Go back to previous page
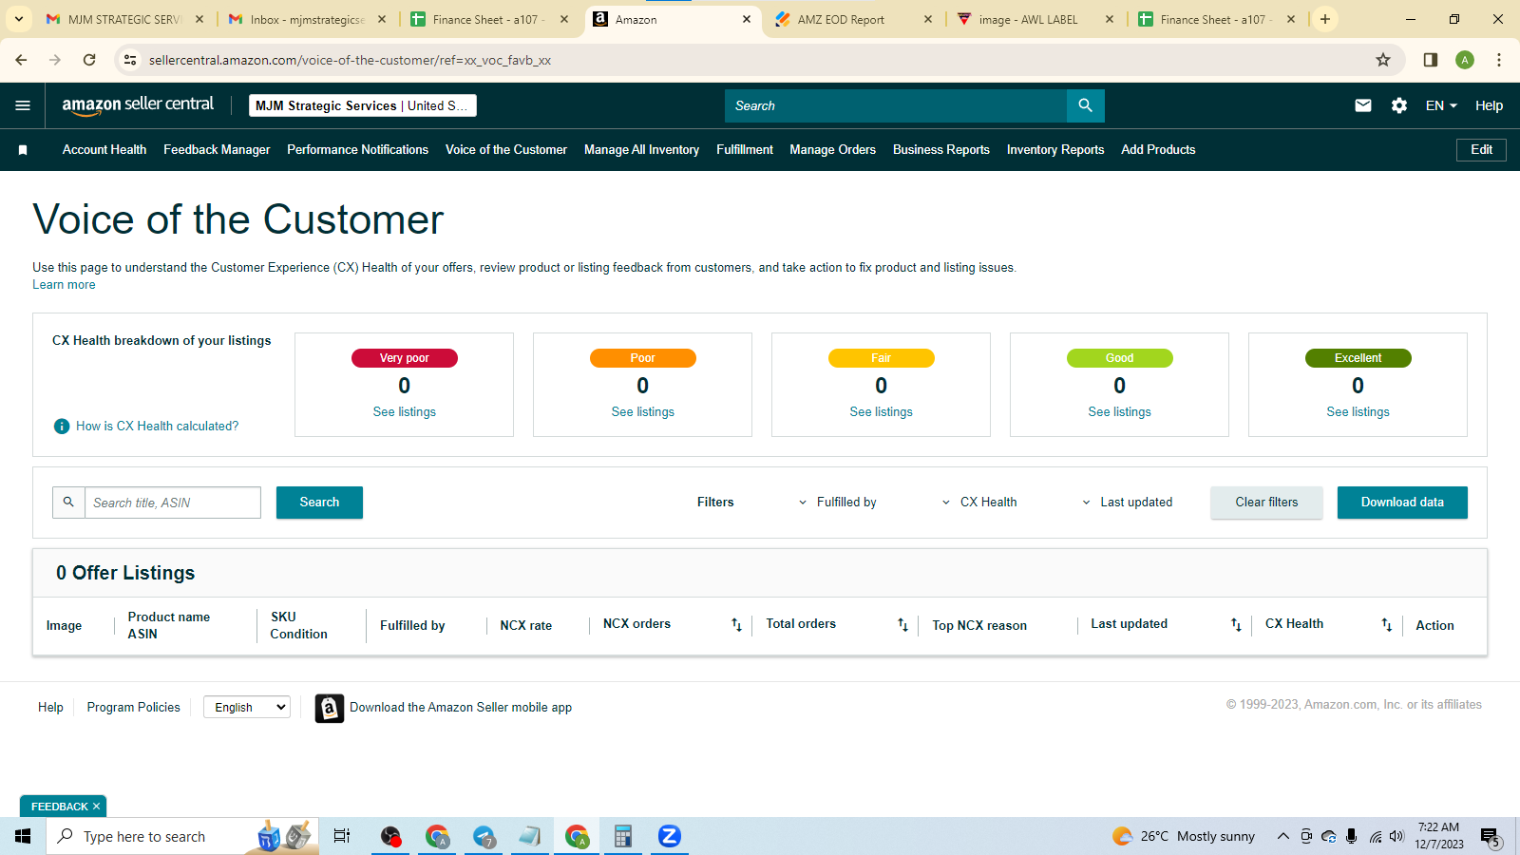1520x855 pixels. pos(21,60)
